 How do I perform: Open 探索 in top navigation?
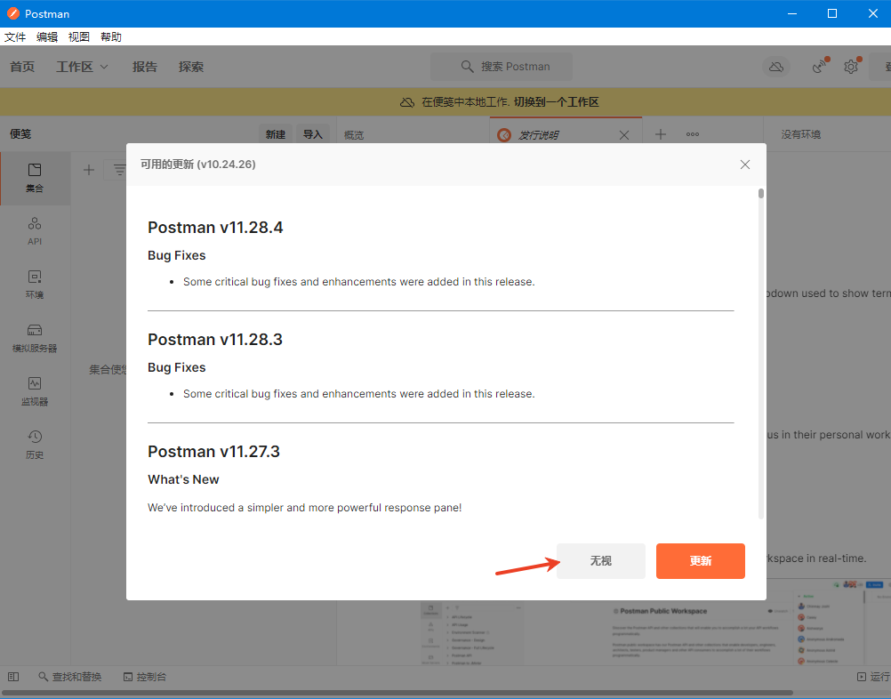pyautogui.click(x=191, y=67)
